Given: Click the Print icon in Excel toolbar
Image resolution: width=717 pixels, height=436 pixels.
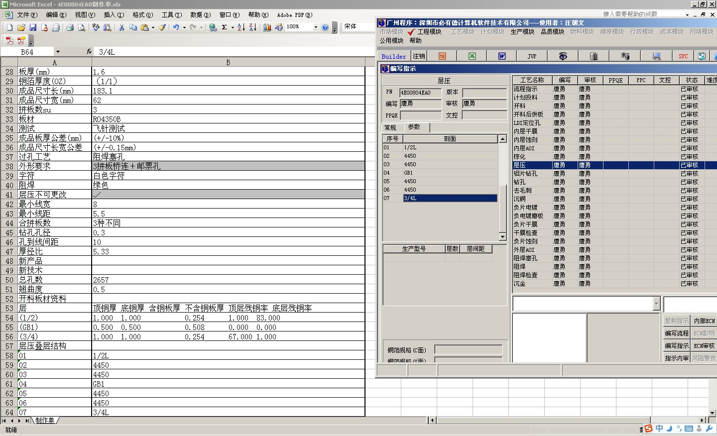Looking at the screenshot, I should tap(70, 27).
